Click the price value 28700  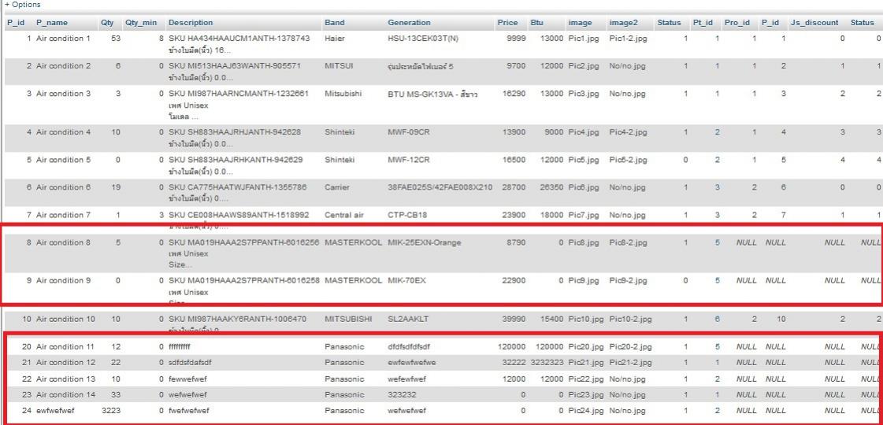[x=514, y=187]
